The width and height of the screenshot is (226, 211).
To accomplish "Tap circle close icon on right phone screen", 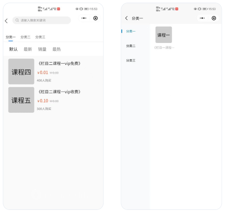I will (x=214, y=18).
